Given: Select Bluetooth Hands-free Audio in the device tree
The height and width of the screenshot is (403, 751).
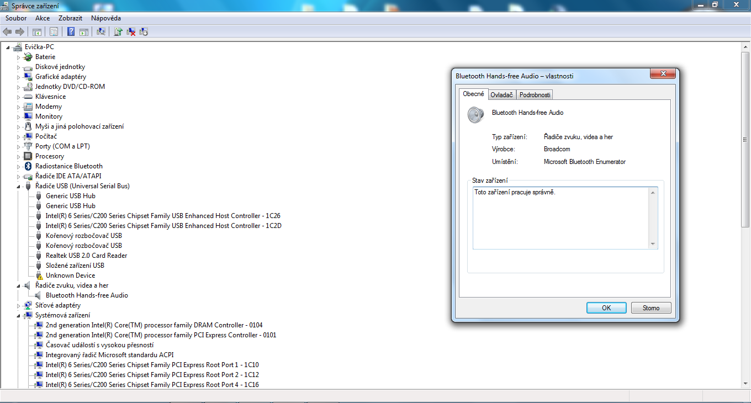Looking at the screenshot, I should click(87, 295).
